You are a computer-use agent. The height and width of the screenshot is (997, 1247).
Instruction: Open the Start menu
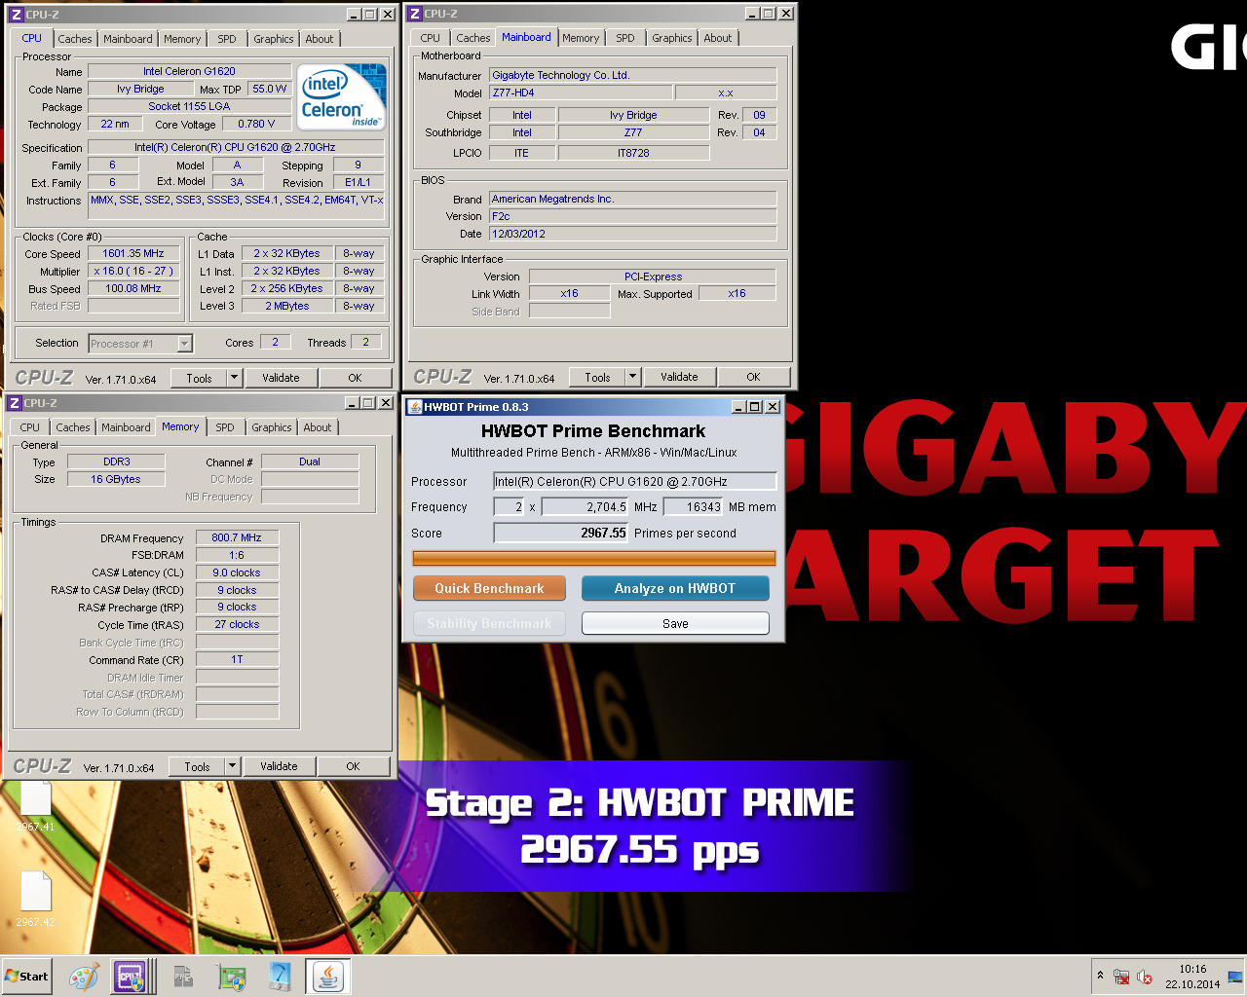[x=26, y=977]
